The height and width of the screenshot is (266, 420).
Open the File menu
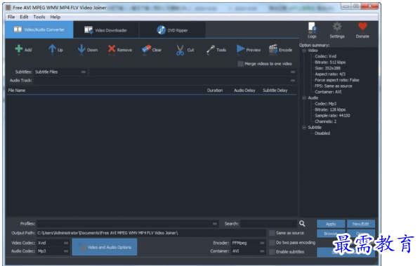pos(11,17)
